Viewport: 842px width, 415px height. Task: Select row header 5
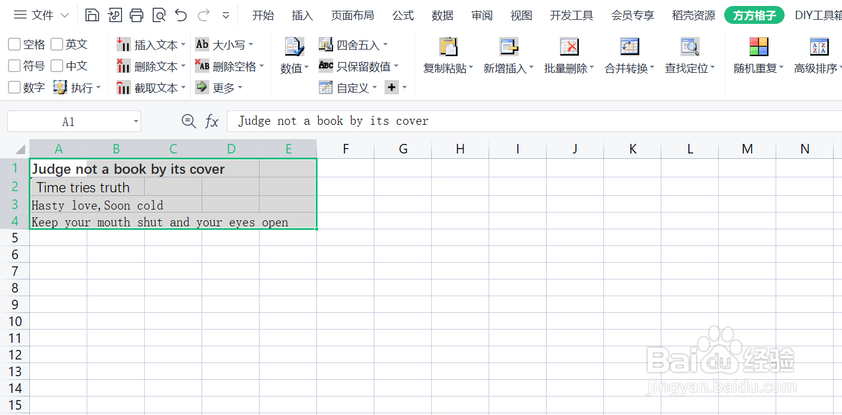[x=15, y=238]
